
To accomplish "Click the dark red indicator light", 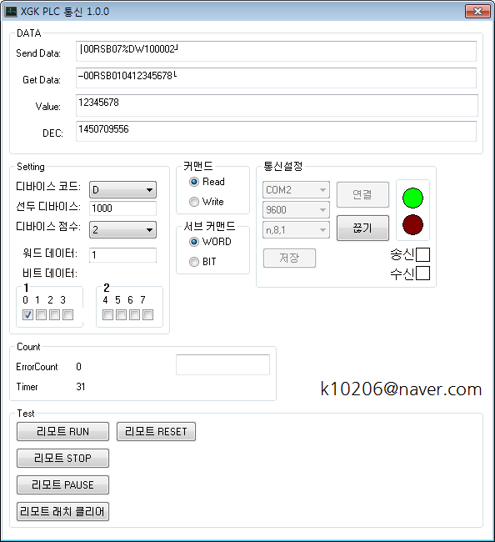I will click(x=412, y=224).
